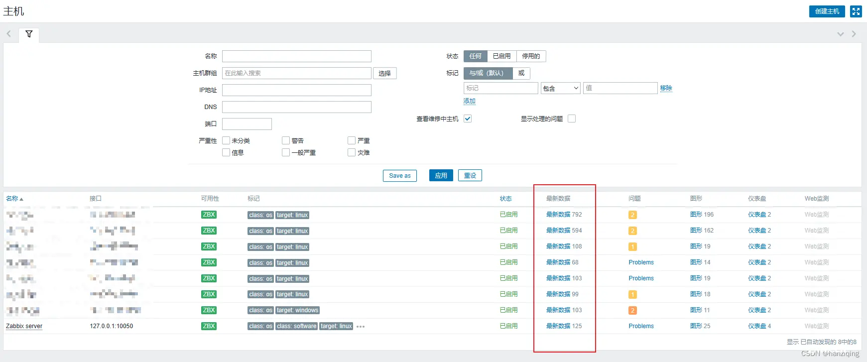Select 或 tag evaluation mode
The height and width of the screenshot is (362, 867).
tap(521, 73)
